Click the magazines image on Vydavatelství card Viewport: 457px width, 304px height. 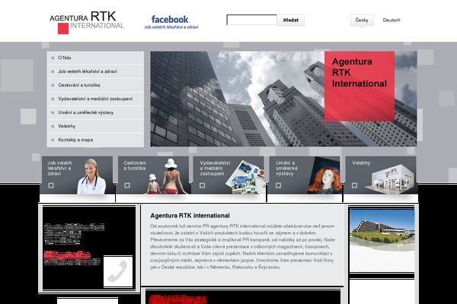tap(246, 177)
